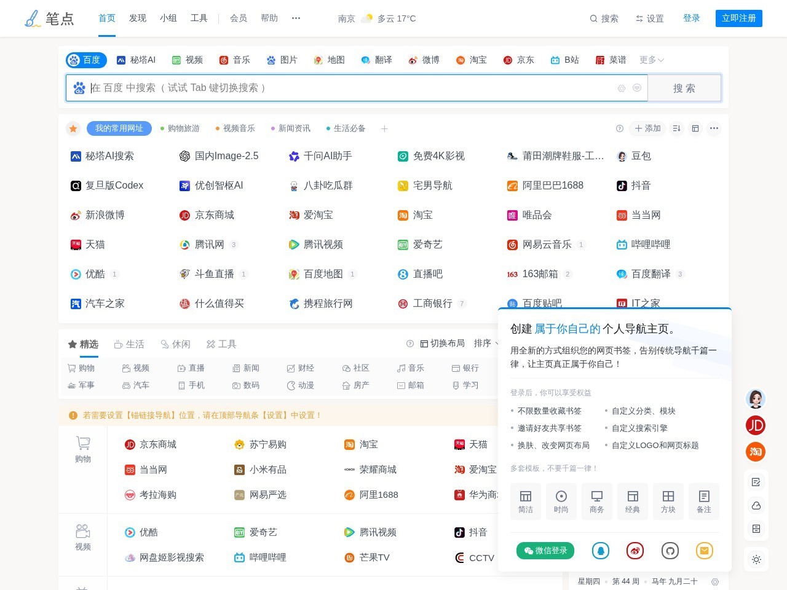Image resolution: width=787 pixels, height=590 pixels.
Task: Select the 新闻资讯 bookmark tab
Action: point(290,128)
